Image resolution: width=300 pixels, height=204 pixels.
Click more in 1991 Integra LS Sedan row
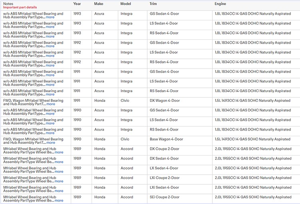50,85
